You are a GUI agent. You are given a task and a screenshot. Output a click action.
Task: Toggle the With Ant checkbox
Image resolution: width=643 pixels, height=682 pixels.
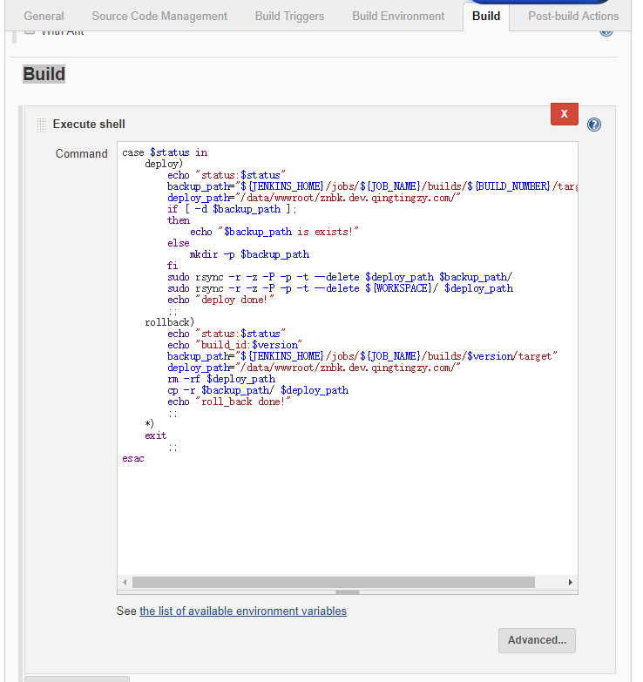tap(30, 31)
